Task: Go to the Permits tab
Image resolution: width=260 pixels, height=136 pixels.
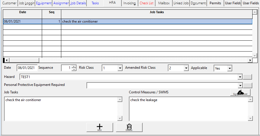Action: pos(215,3)
